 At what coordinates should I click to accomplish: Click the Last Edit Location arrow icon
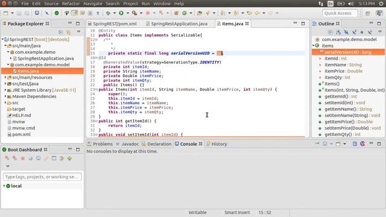click(x=250, y=13)
